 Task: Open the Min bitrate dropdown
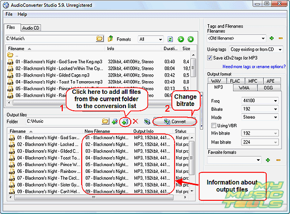point(259,133)
